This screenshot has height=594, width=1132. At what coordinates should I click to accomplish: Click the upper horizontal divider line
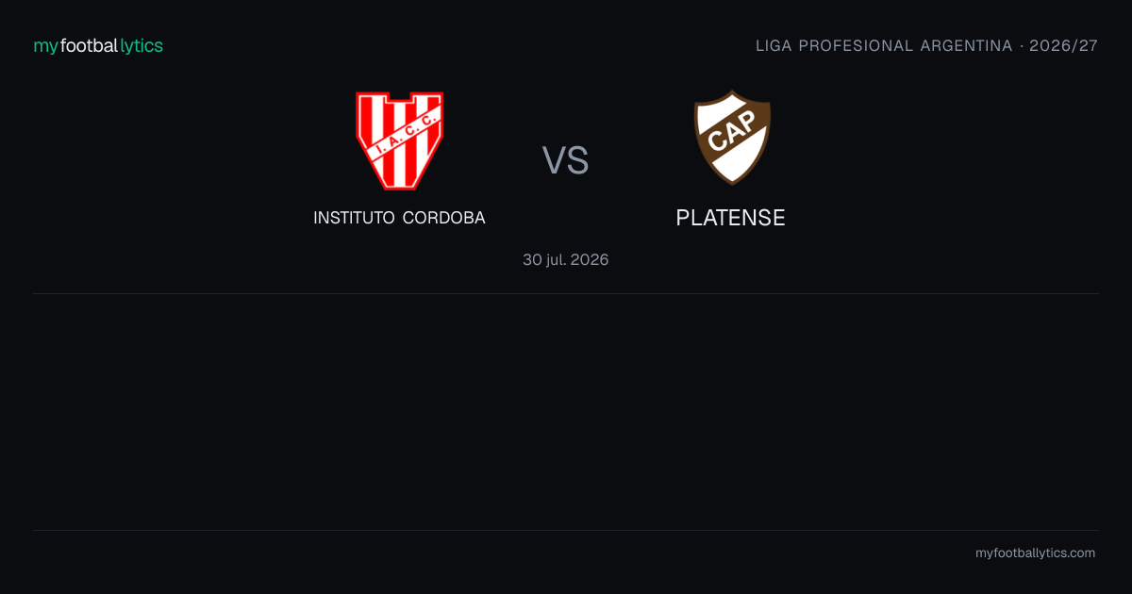[566, 293]
